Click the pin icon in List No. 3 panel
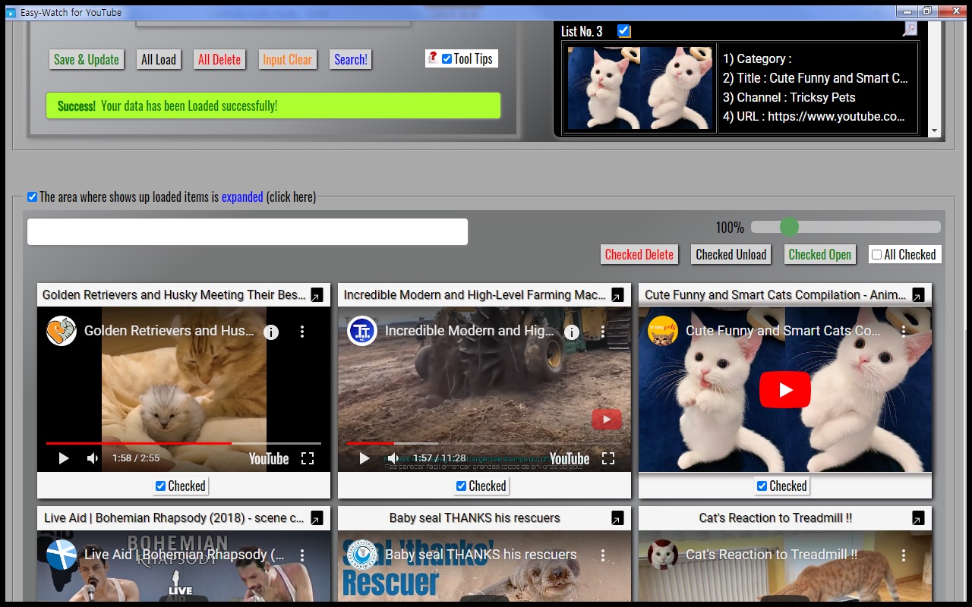Viewport: 972px width, 607px height. pos(910,29)
